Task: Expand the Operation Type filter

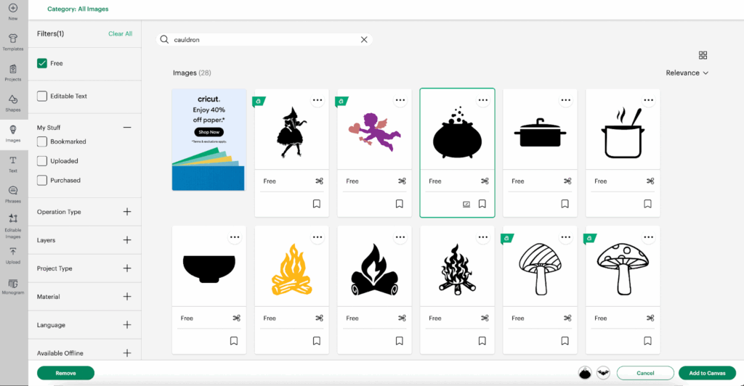Action: [x=127, y=212]
